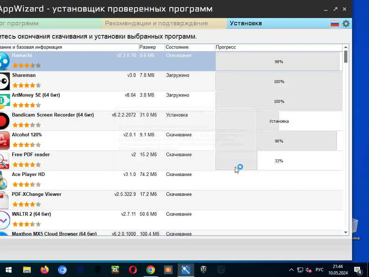Select the Alcohol 120% name text
The width and height of the screenshot is (369, 277).
27,135
